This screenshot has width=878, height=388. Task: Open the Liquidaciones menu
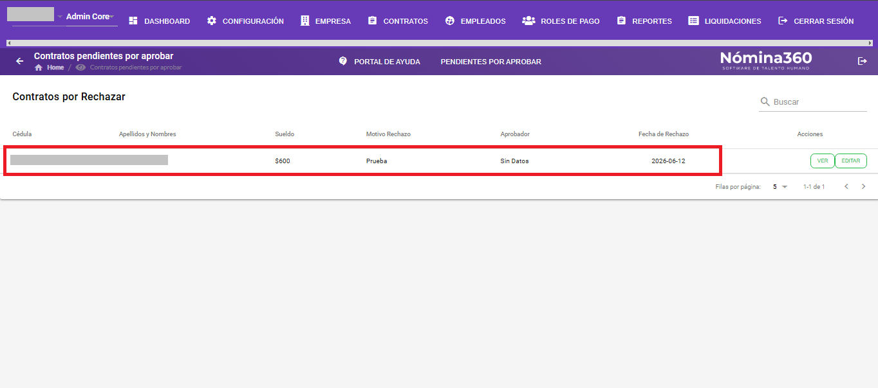click(724, 21)
